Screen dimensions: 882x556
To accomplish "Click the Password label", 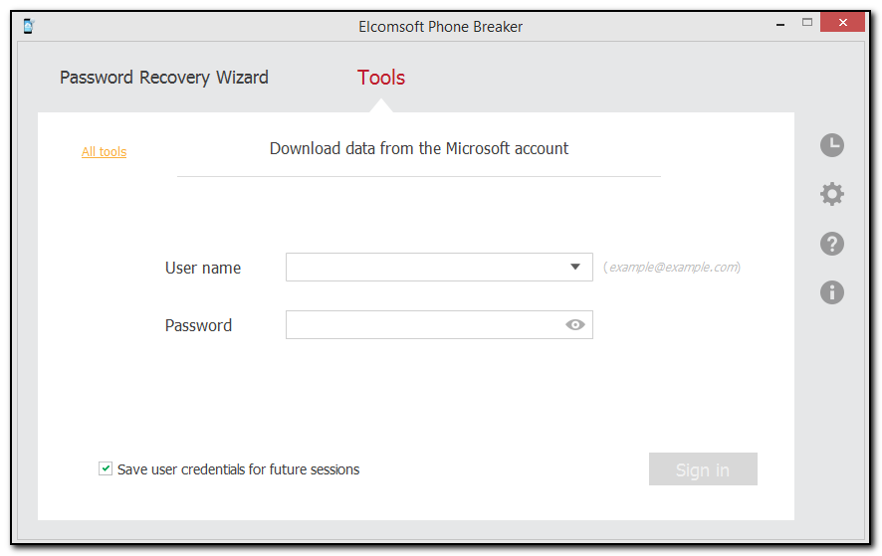I will click(198, 325).
